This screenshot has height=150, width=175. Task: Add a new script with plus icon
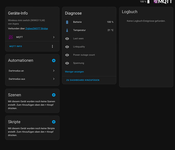point(54,122)
